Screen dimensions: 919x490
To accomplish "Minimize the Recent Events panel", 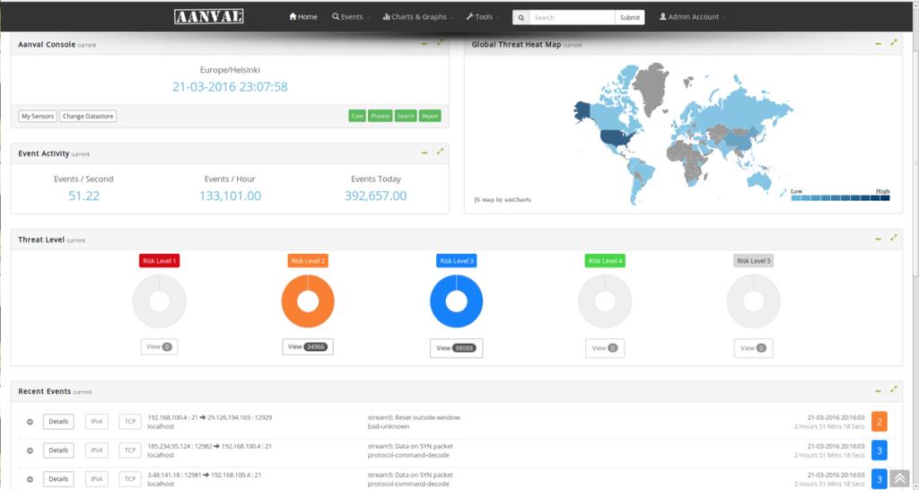I will click(878, 391).
